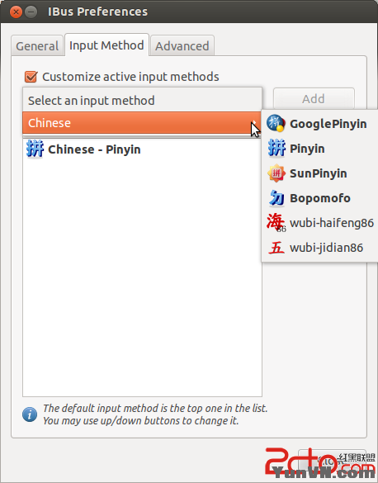The image size is (378, 483).
Task: Click the Chinese - Pinyin list entry icon
Action: [x=35, y=149]
